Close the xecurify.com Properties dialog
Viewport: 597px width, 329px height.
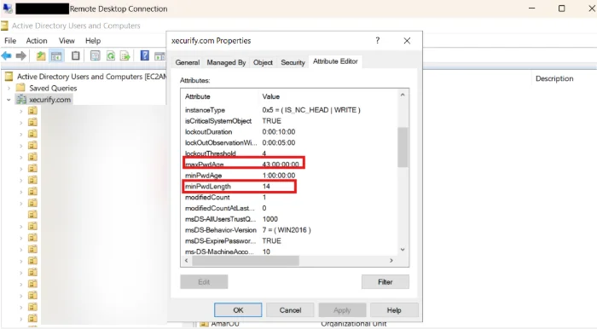[407, 41]
